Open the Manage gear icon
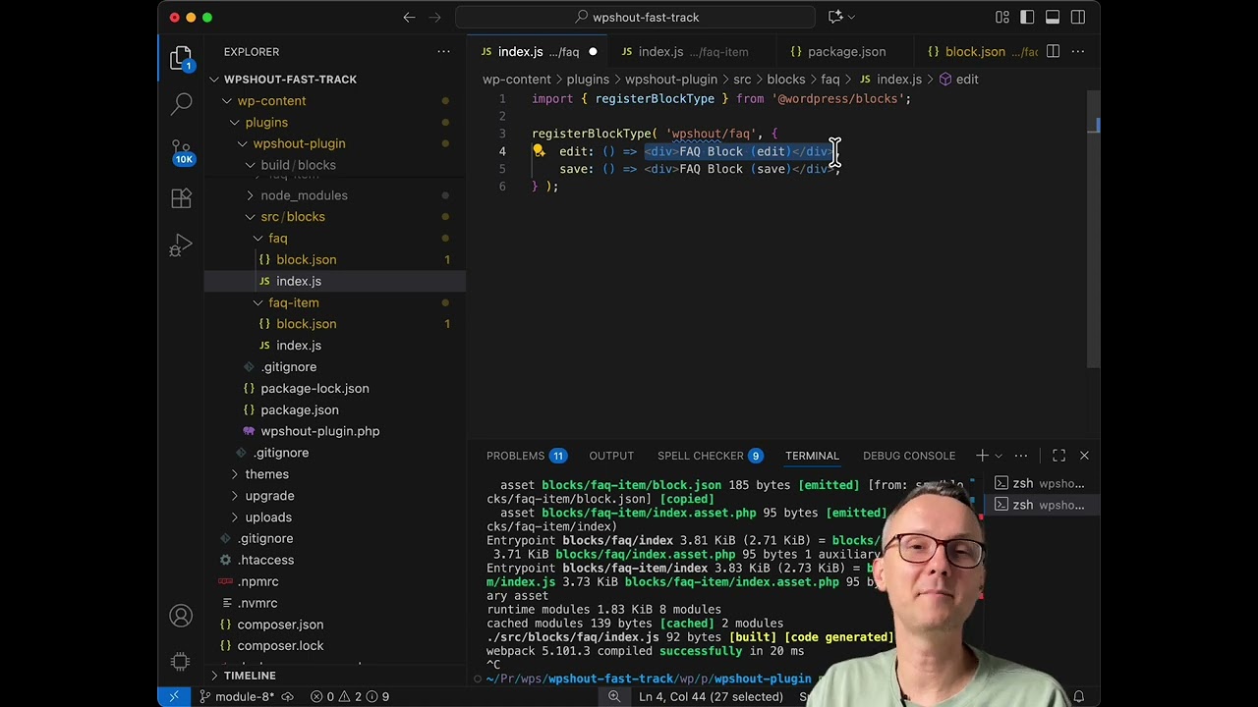Viewport: 1258px width, 707px height. tap(181, 662)
